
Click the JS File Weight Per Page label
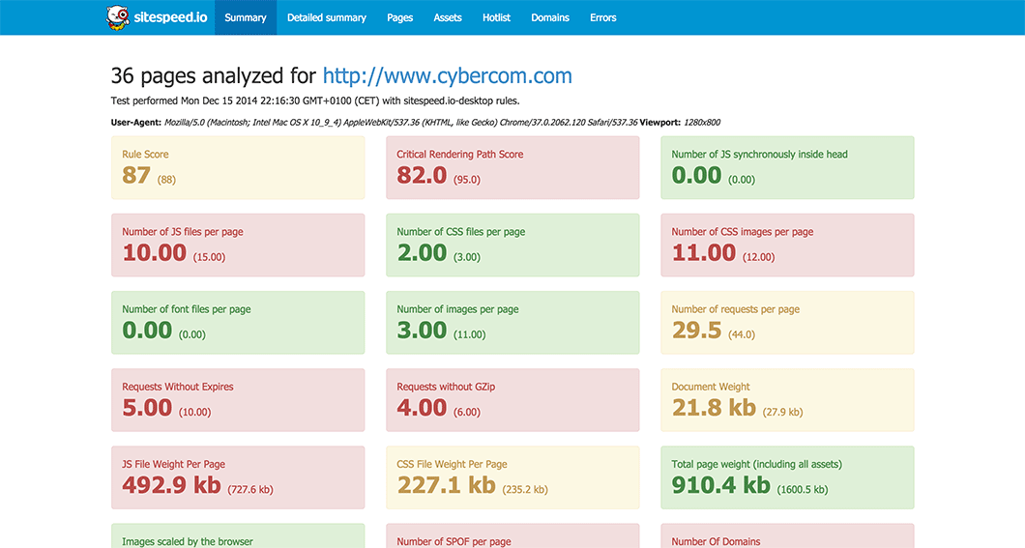tap(173, 464)
